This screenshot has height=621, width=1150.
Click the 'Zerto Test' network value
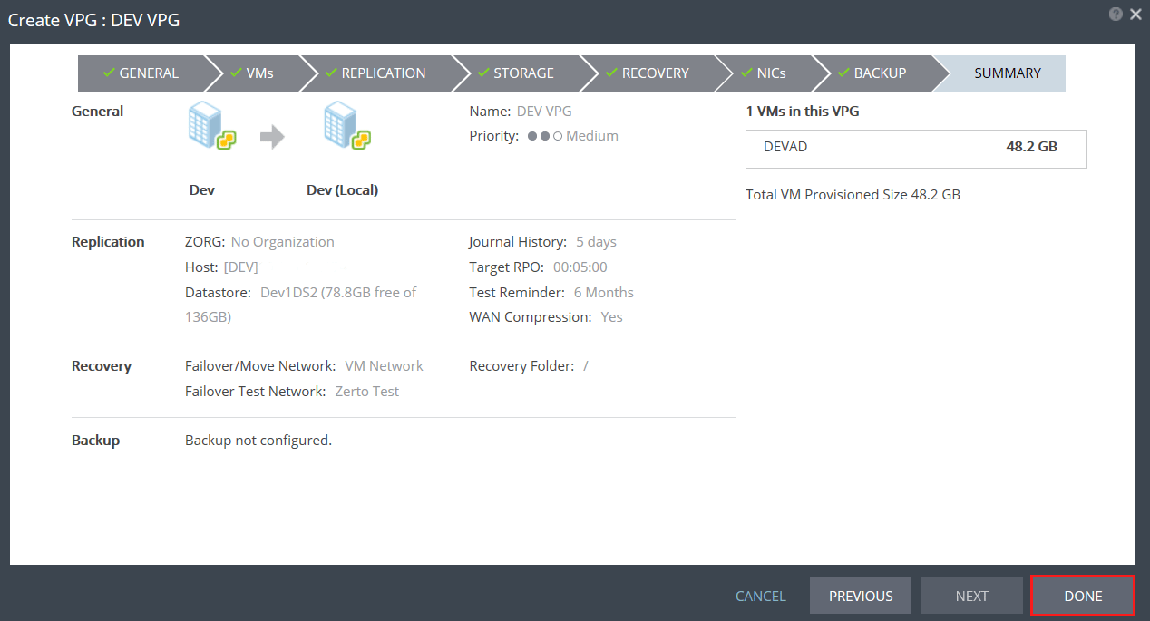click(x=367, y=392)
